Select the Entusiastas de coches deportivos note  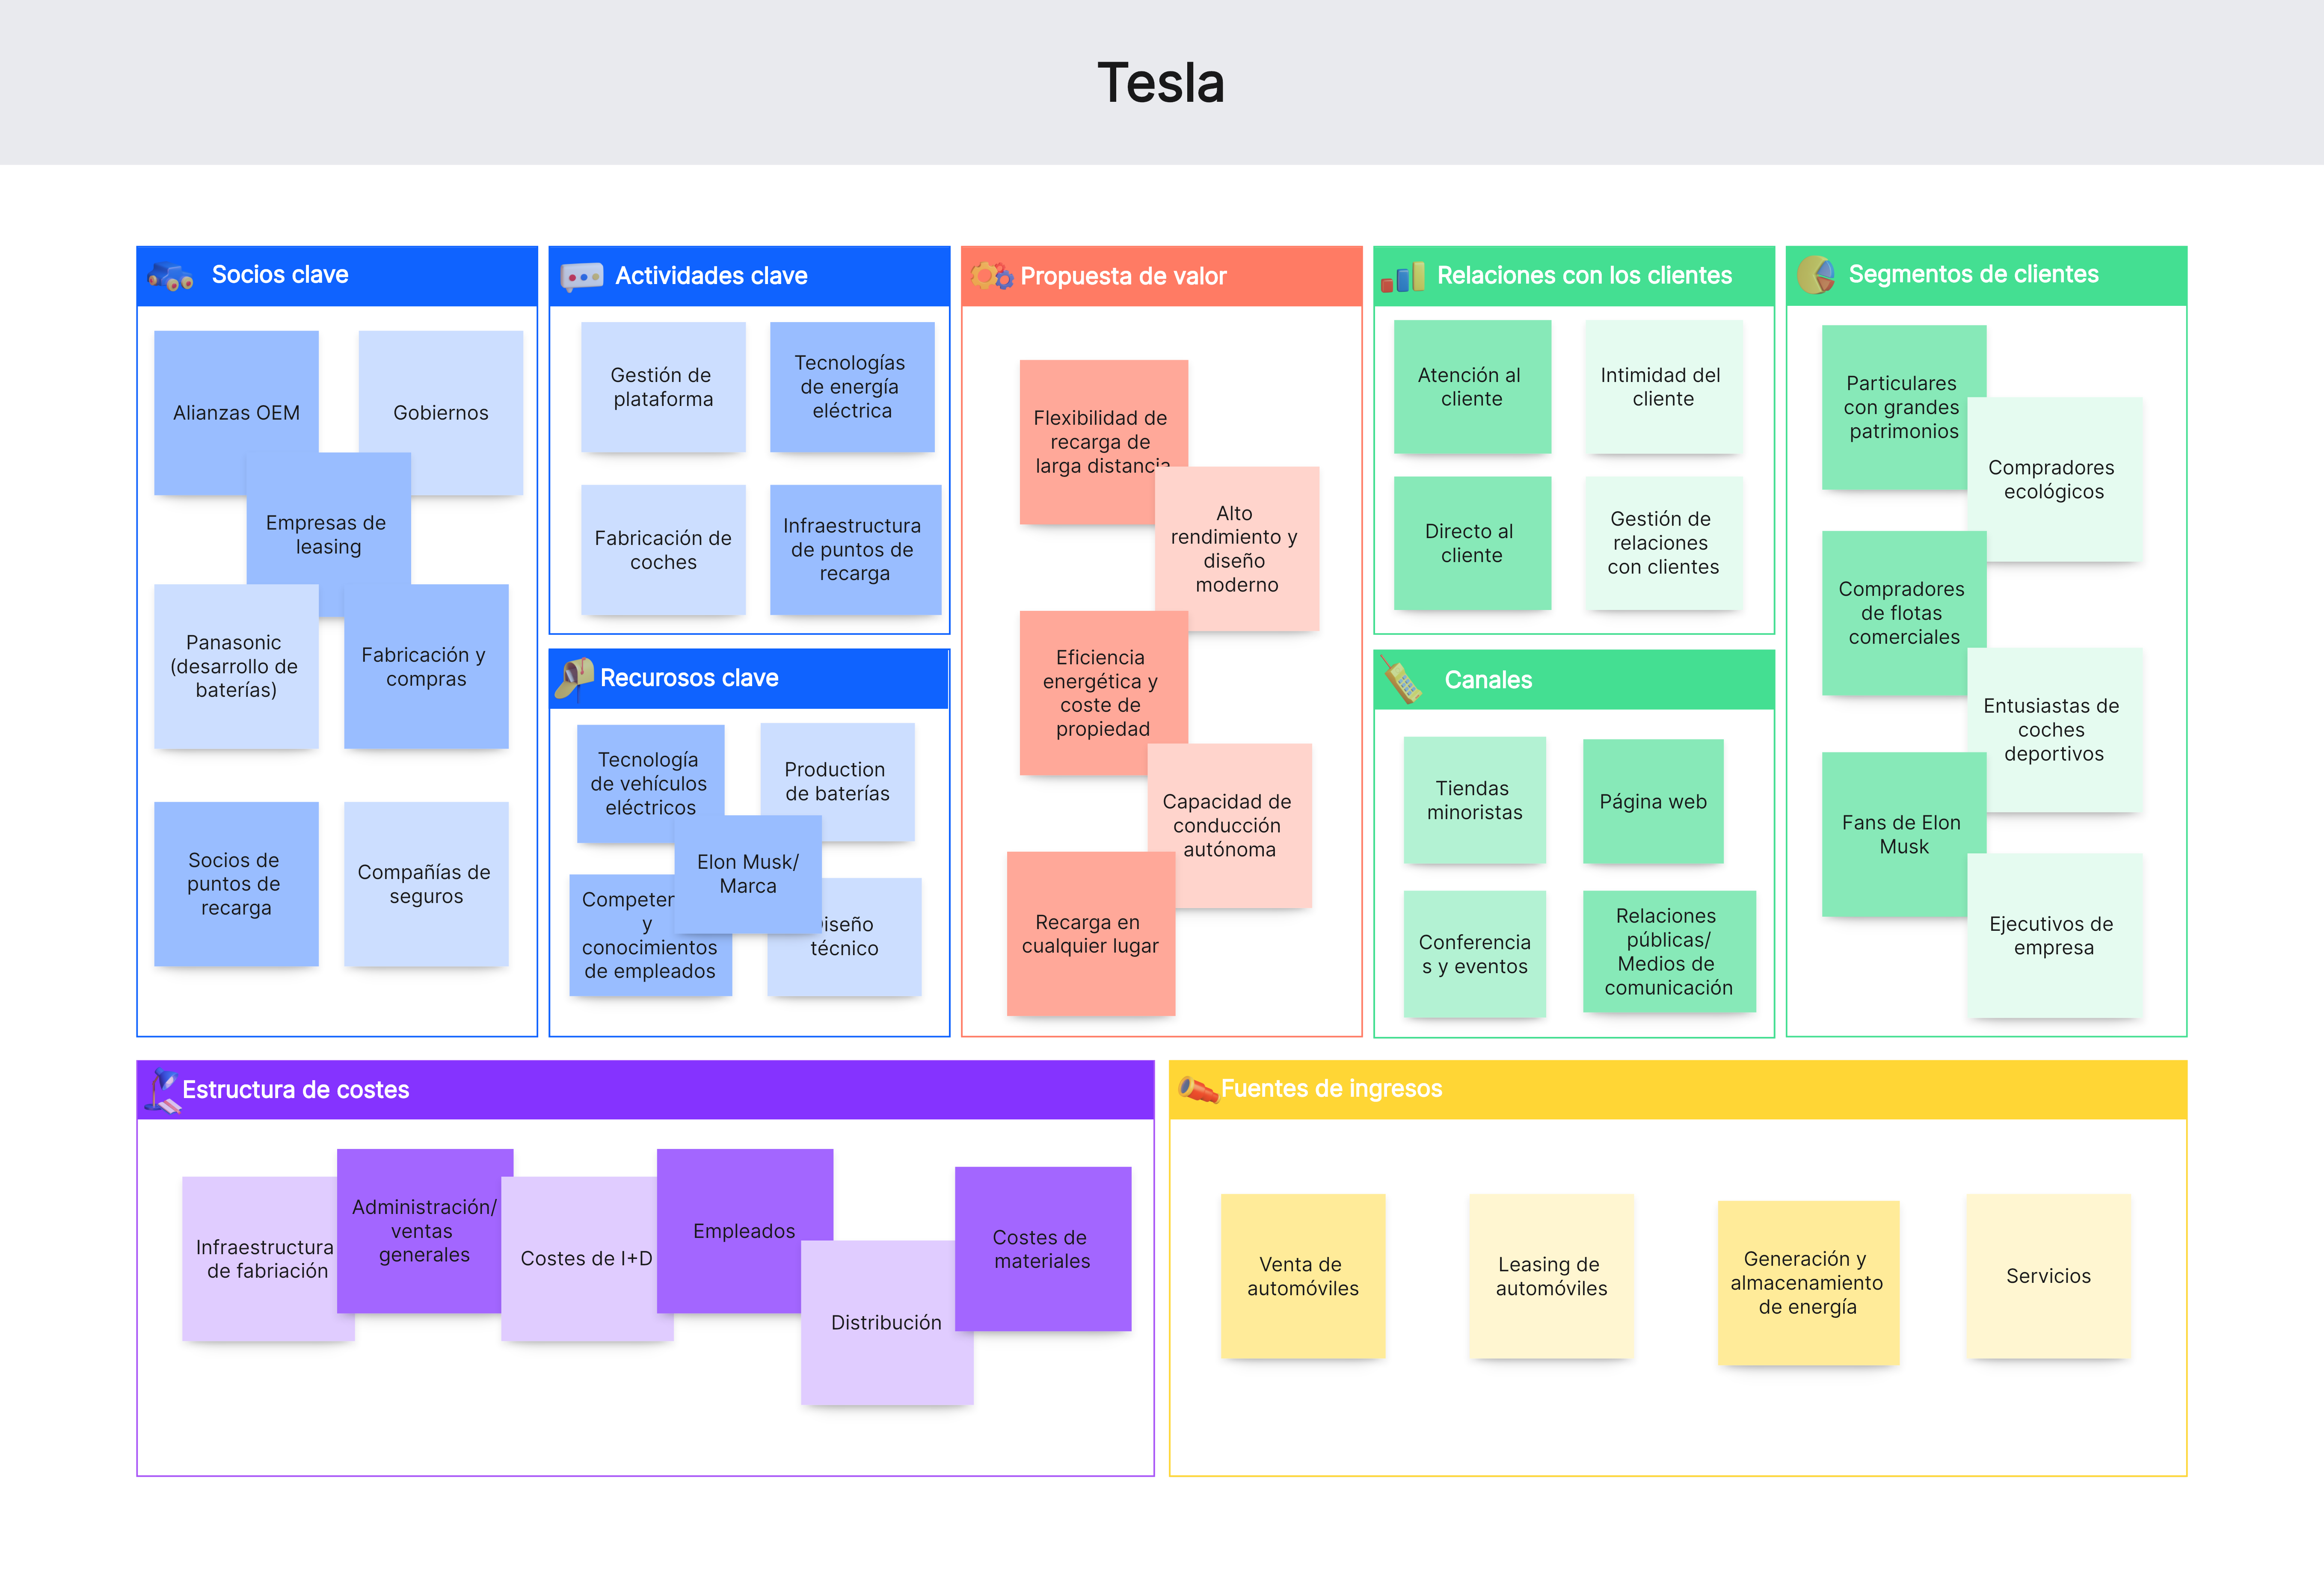[x=2054, y=730]
